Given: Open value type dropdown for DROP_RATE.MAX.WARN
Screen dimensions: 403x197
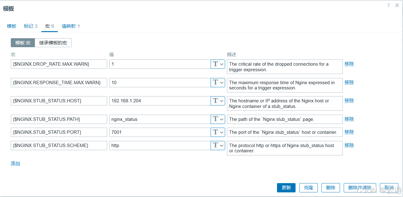Looking at the screenshot, I should (218, 64).
